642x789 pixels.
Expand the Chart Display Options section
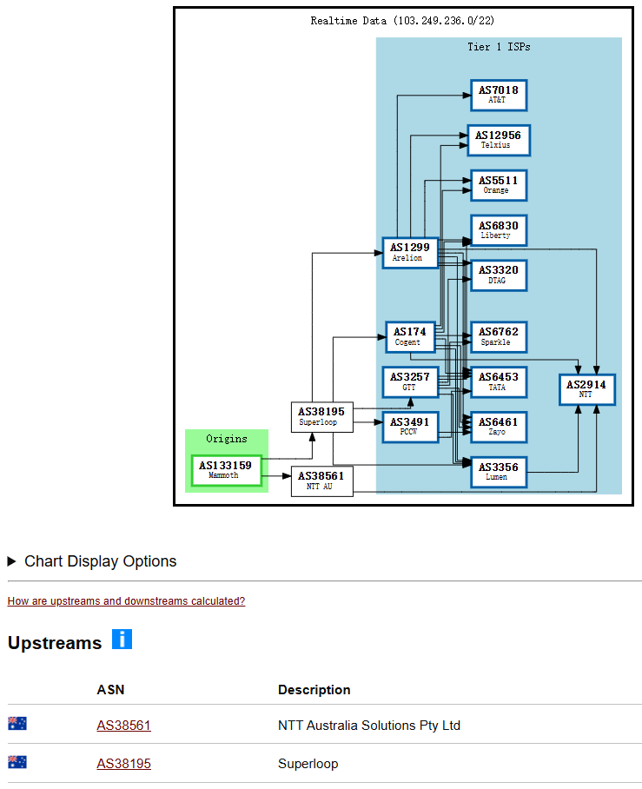tap(92, 561)
